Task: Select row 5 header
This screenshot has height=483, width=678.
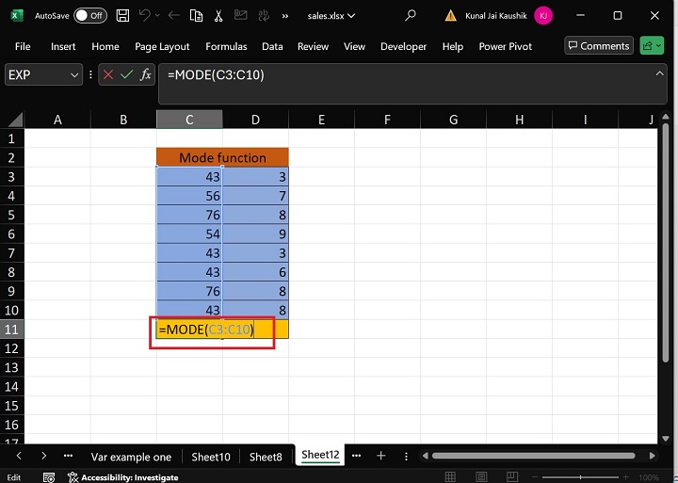Action: coord(11,215)
